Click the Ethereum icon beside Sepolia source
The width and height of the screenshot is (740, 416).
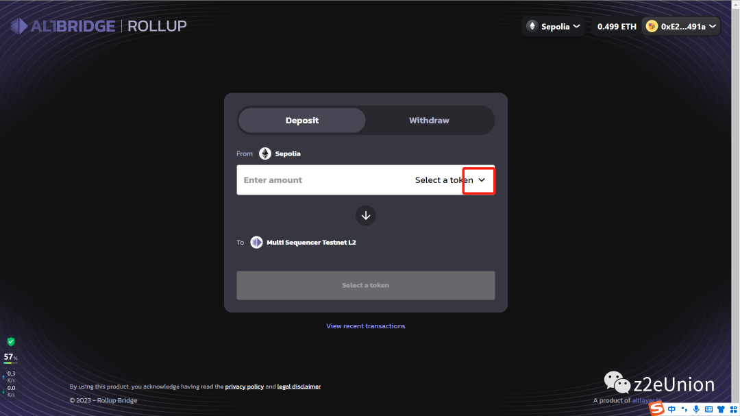pyautogui.click(x=265, y=154)
